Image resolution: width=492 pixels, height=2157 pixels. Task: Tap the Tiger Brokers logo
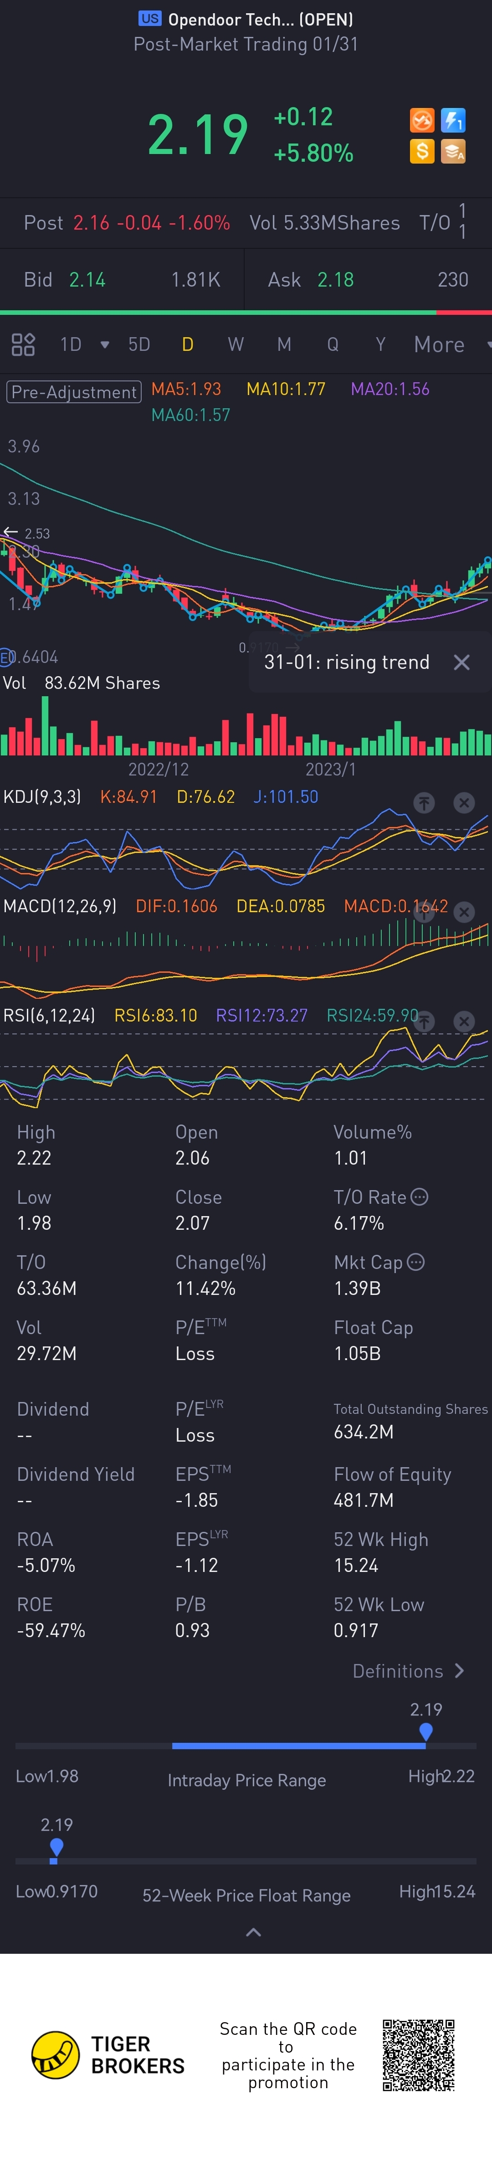pos(108,2055)
